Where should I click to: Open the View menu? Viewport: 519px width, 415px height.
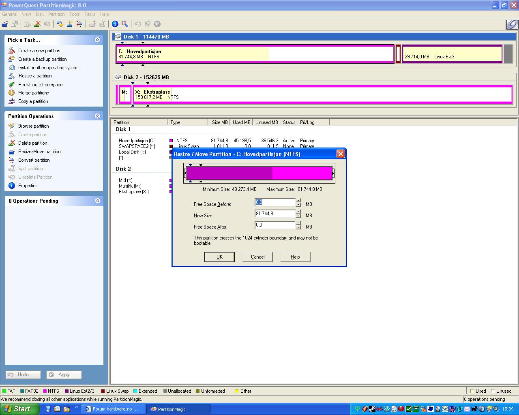point(26,14)
